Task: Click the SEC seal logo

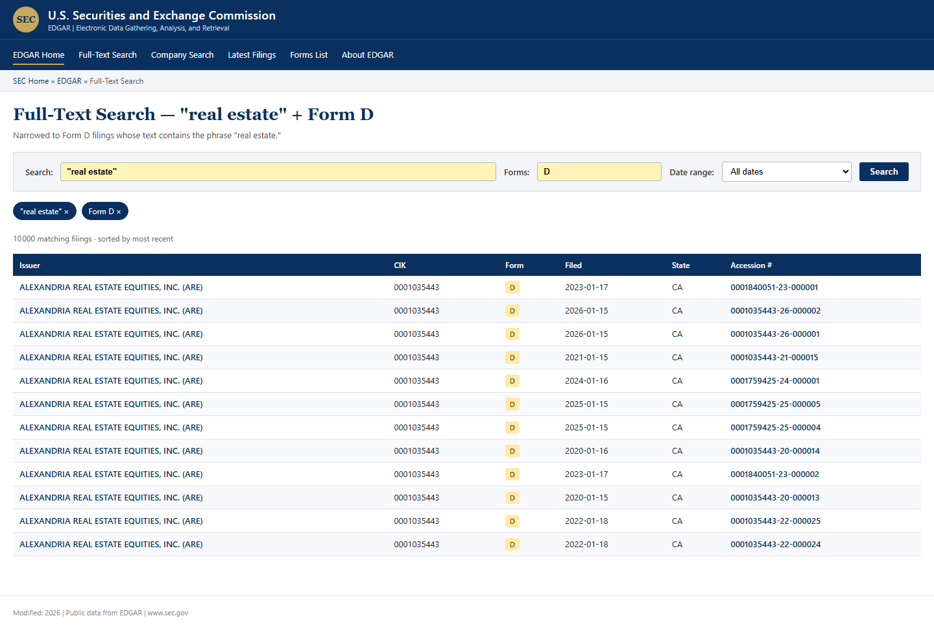Action: 26,19
